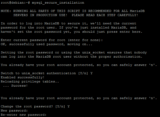Click 'haven't set the root password yet' line

[x=71, y=32]
